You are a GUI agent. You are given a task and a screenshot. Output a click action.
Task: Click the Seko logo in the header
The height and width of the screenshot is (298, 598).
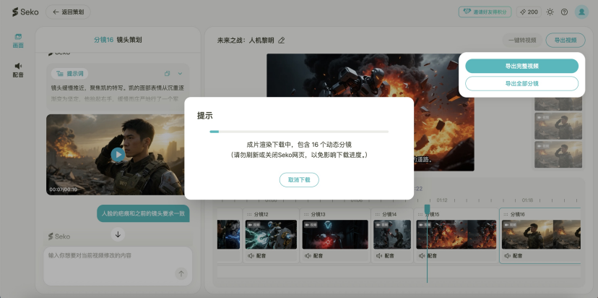click(25, 12)
